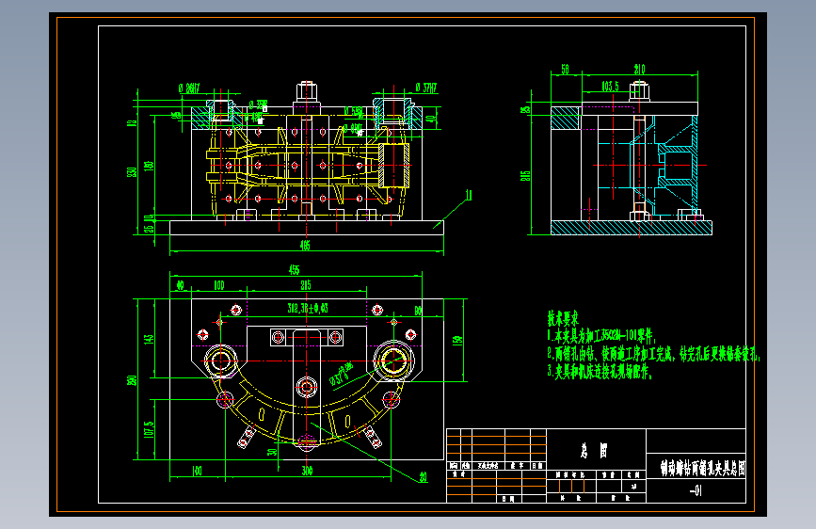Click the 107.5 vertical dimension
Viewport: 816px width, 529px height.
(x=149, y=429)
